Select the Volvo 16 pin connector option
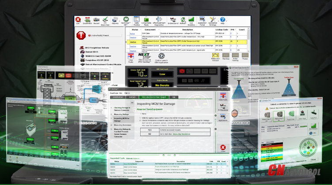The width and height of the screenshot is (332, 185). [302, 115]
